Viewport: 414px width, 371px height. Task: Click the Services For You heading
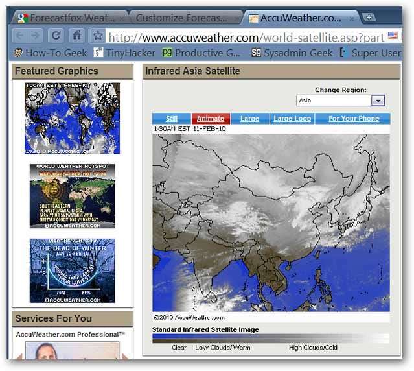click(x=54, y=318)
